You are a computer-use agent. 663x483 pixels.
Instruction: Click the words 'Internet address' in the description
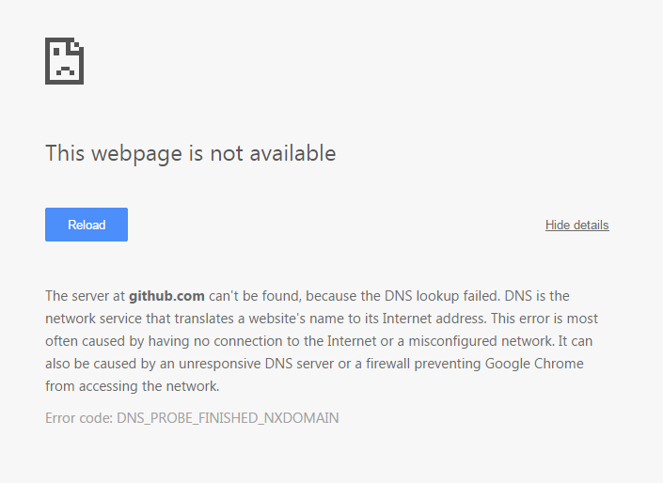[x=434, y=319]
